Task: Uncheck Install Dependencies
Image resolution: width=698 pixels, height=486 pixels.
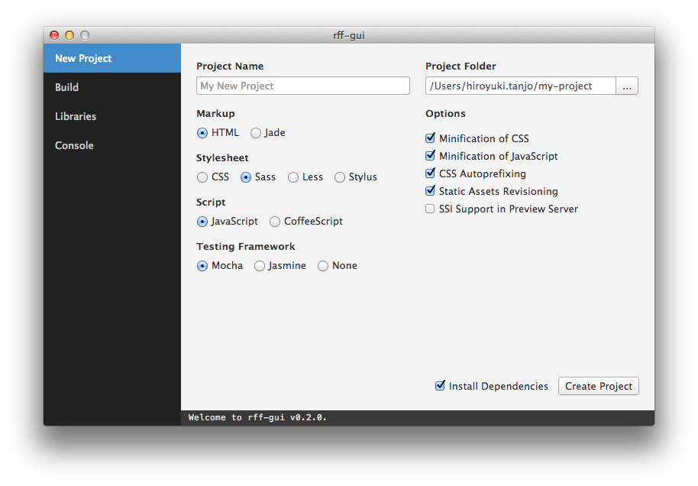Action: coord(440,386)
